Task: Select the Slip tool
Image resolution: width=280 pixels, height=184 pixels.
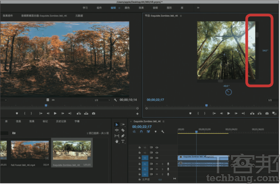Action: click(117, 136)
